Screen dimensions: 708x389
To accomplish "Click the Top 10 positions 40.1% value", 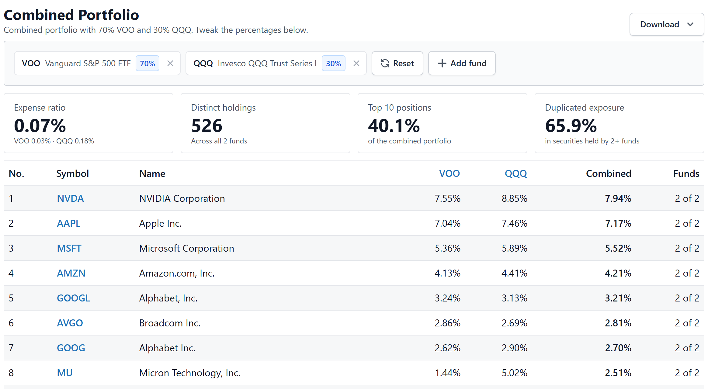I will pyautogui.click(x=394, y=126).
